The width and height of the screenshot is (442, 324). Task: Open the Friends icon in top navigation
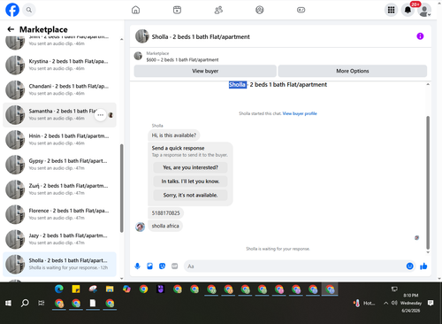point(218,10)
